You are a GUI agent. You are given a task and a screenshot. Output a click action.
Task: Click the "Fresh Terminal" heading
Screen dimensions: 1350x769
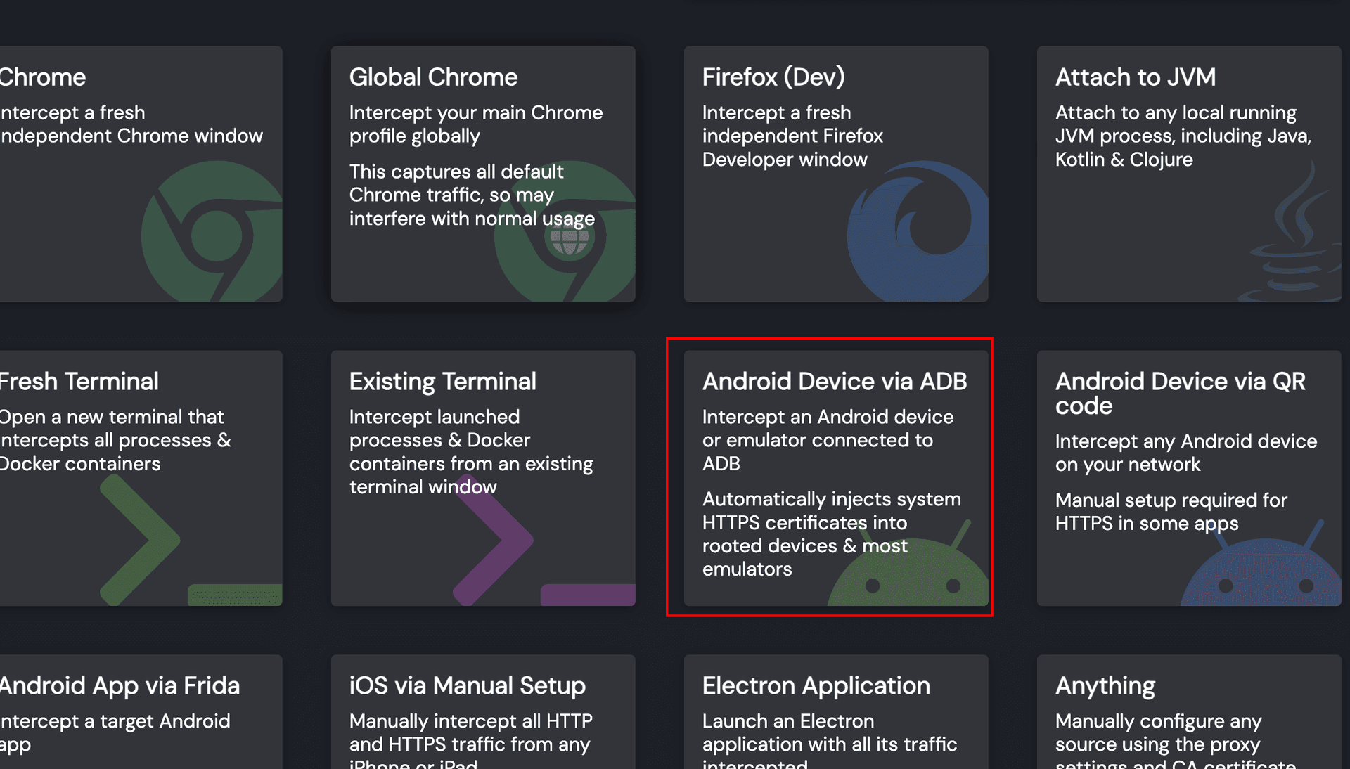coord(79,382)
